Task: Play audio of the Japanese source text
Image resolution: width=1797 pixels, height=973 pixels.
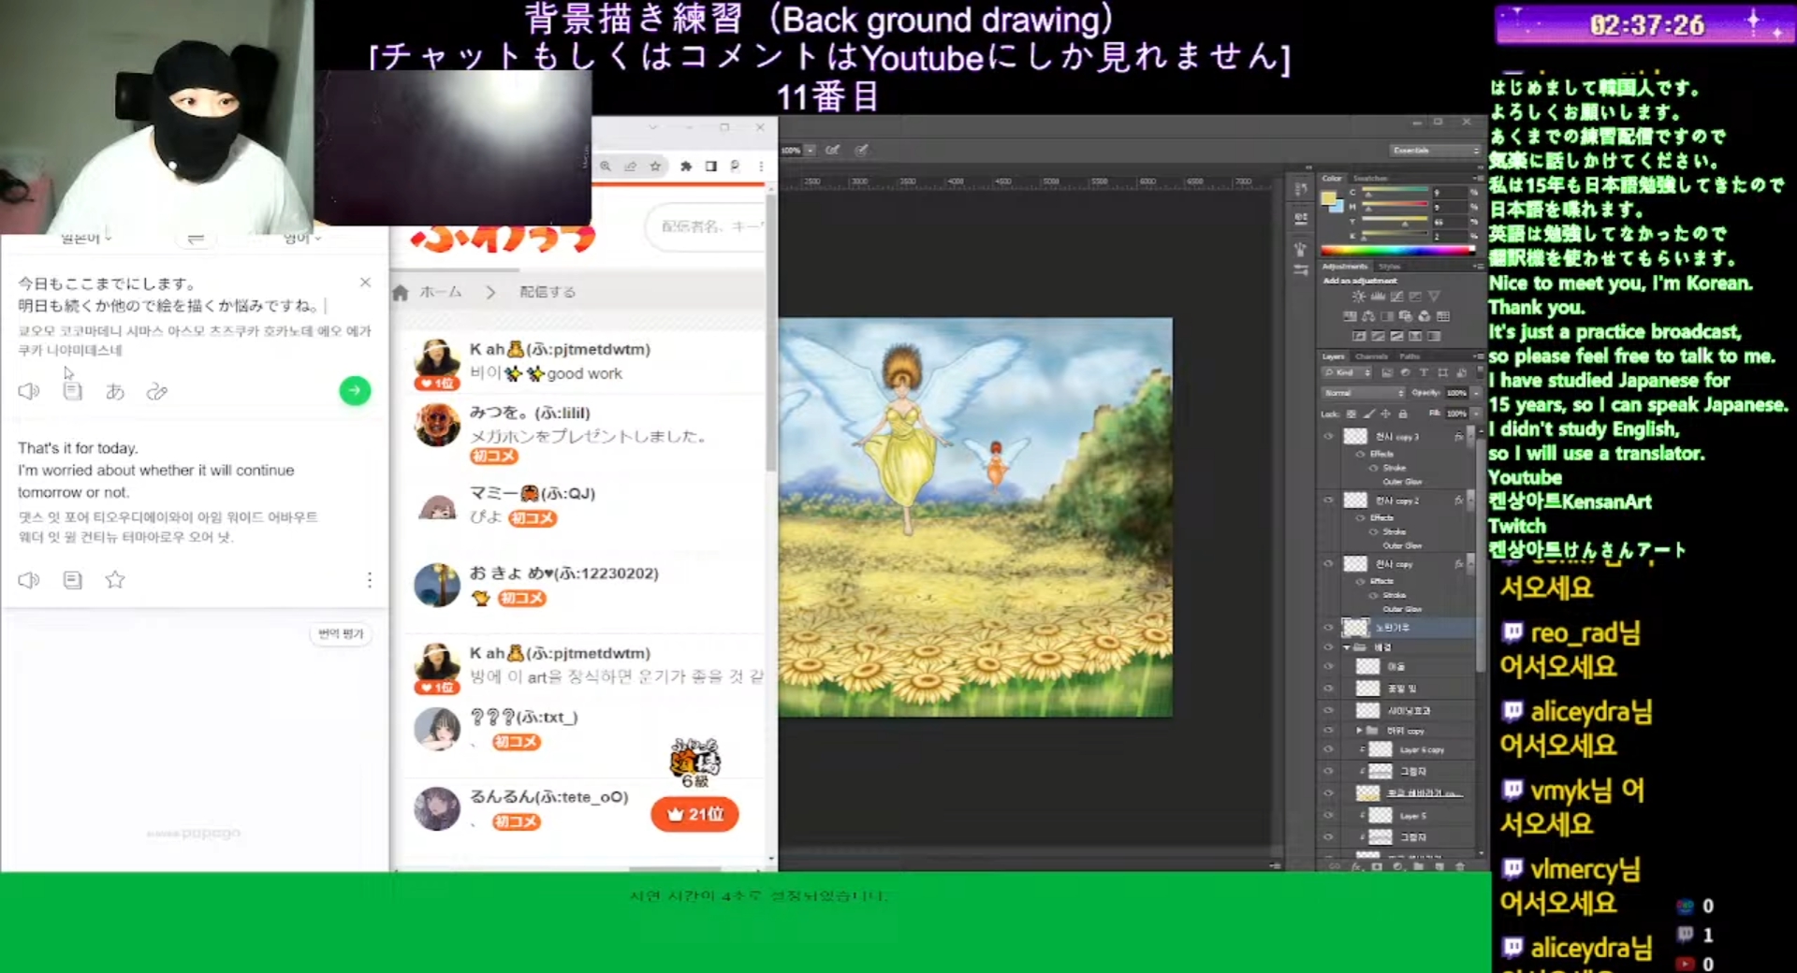Action: tap(29, 391)
